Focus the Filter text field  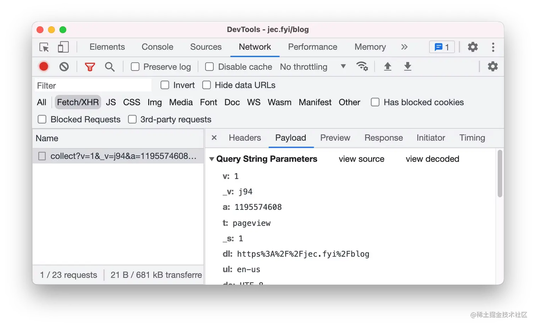93,85
